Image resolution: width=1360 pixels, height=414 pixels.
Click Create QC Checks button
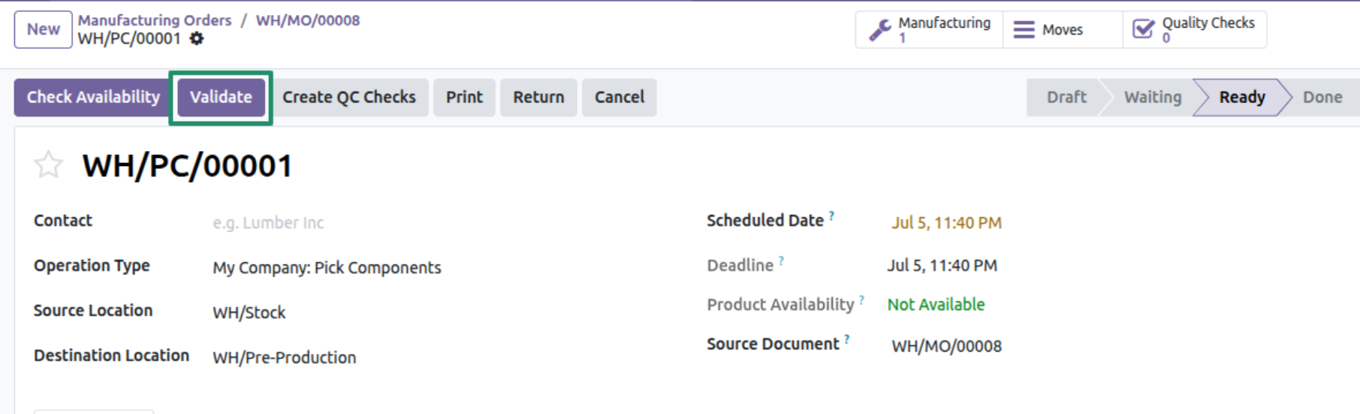pyautogui.click(x=349, y=98)
